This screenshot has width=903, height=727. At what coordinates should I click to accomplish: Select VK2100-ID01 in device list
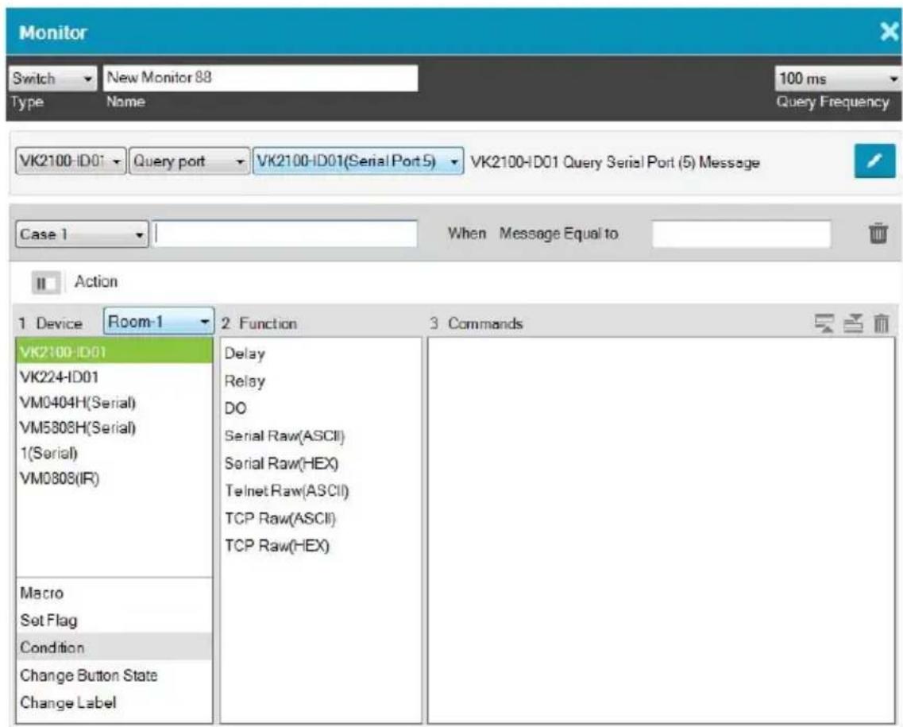point(114,351)
